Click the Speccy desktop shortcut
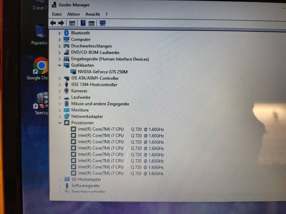286x214 pixels. click(x=41, y=104)
